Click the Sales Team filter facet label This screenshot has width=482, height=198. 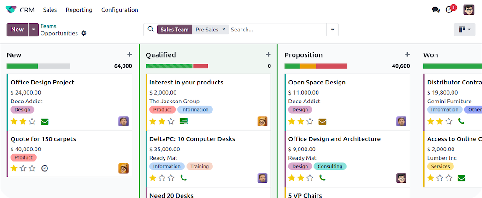click(175, 30)
